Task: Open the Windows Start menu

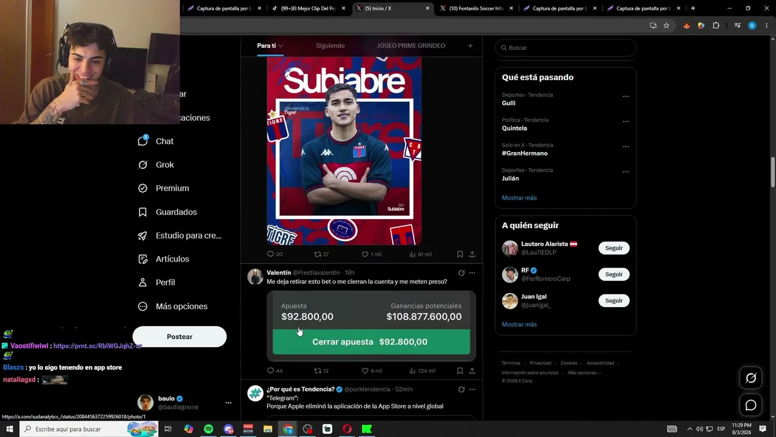Action: (x=10, y=429)
